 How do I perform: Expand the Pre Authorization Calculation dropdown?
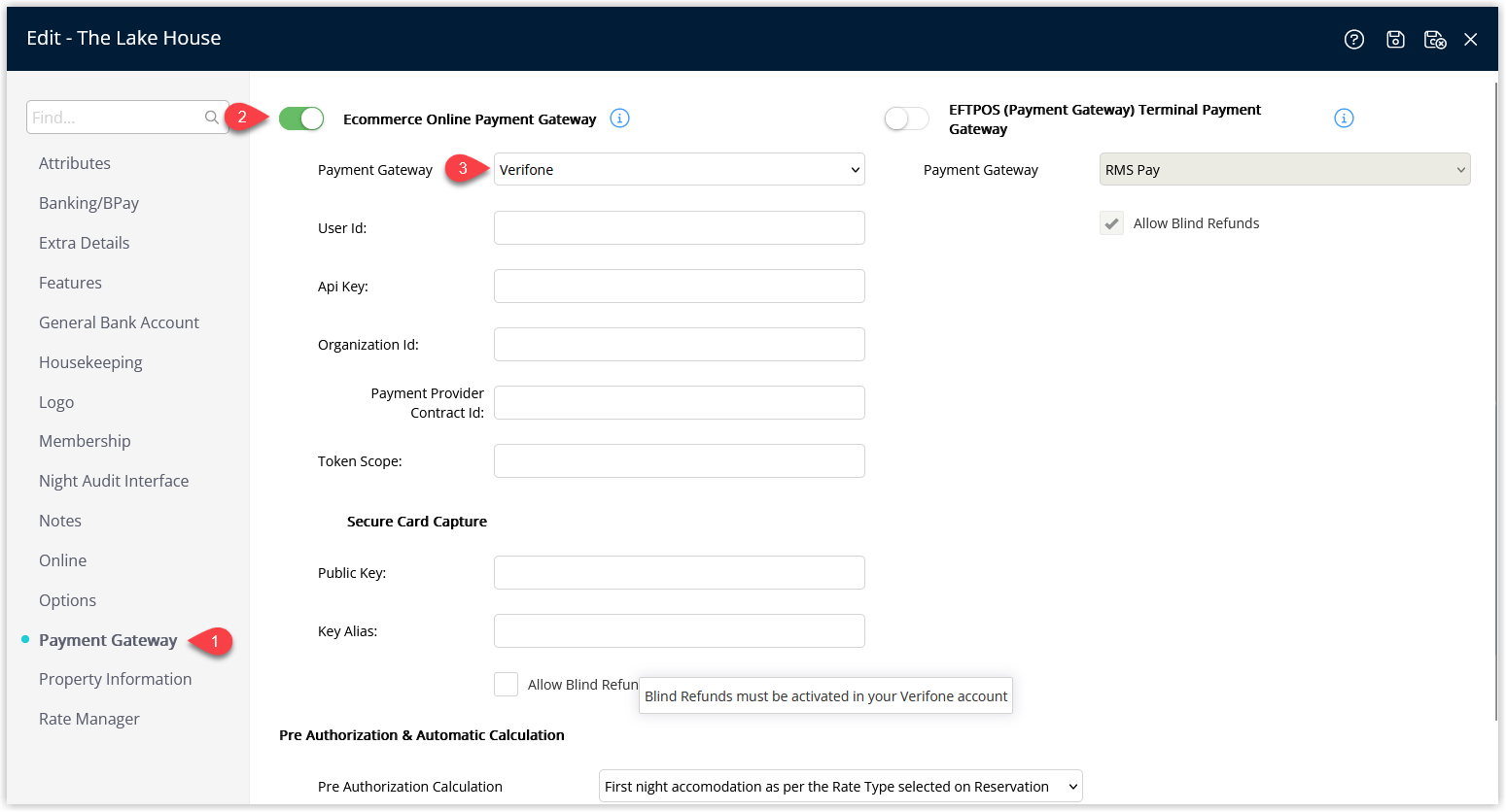click(x=841, y=787)
